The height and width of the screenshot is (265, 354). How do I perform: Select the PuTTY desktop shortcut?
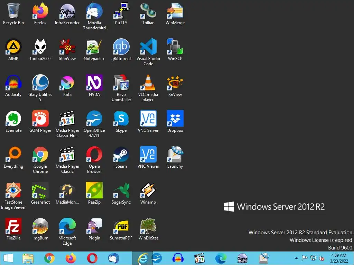(121, 14)
